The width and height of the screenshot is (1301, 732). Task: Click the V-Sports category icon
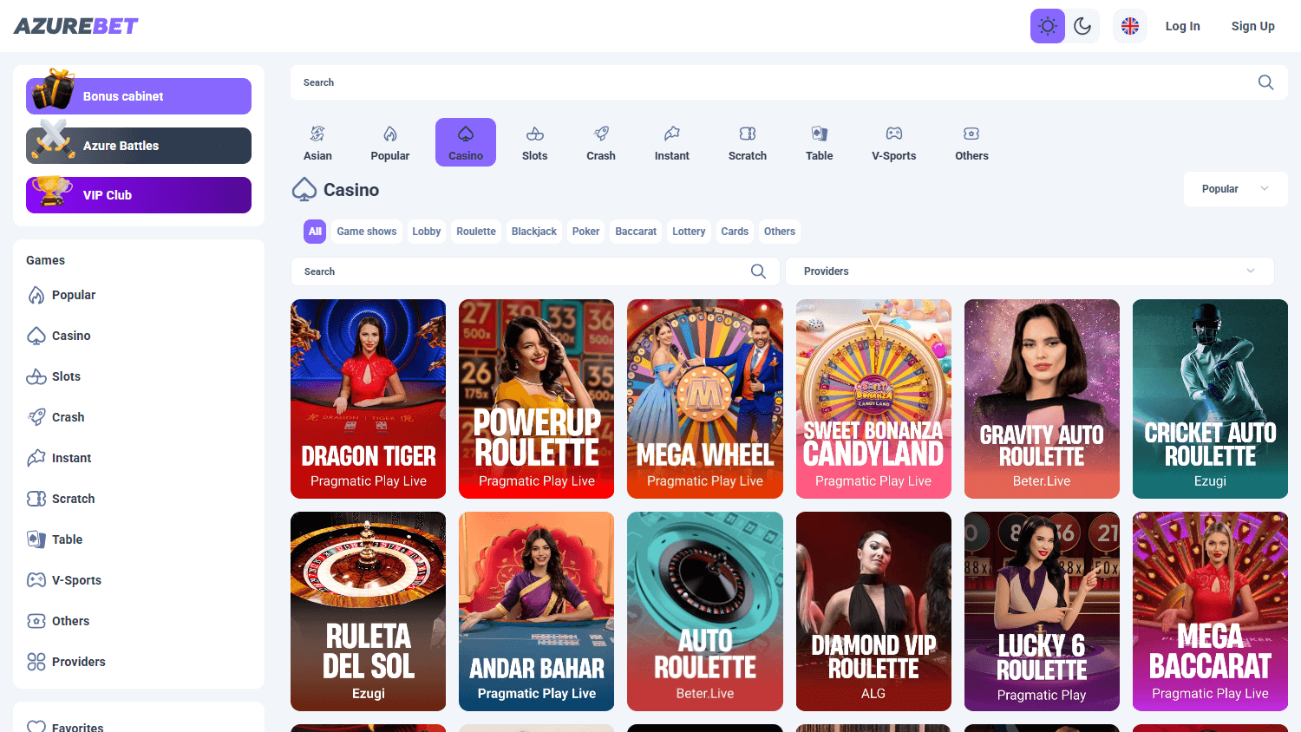click(893, 141)
